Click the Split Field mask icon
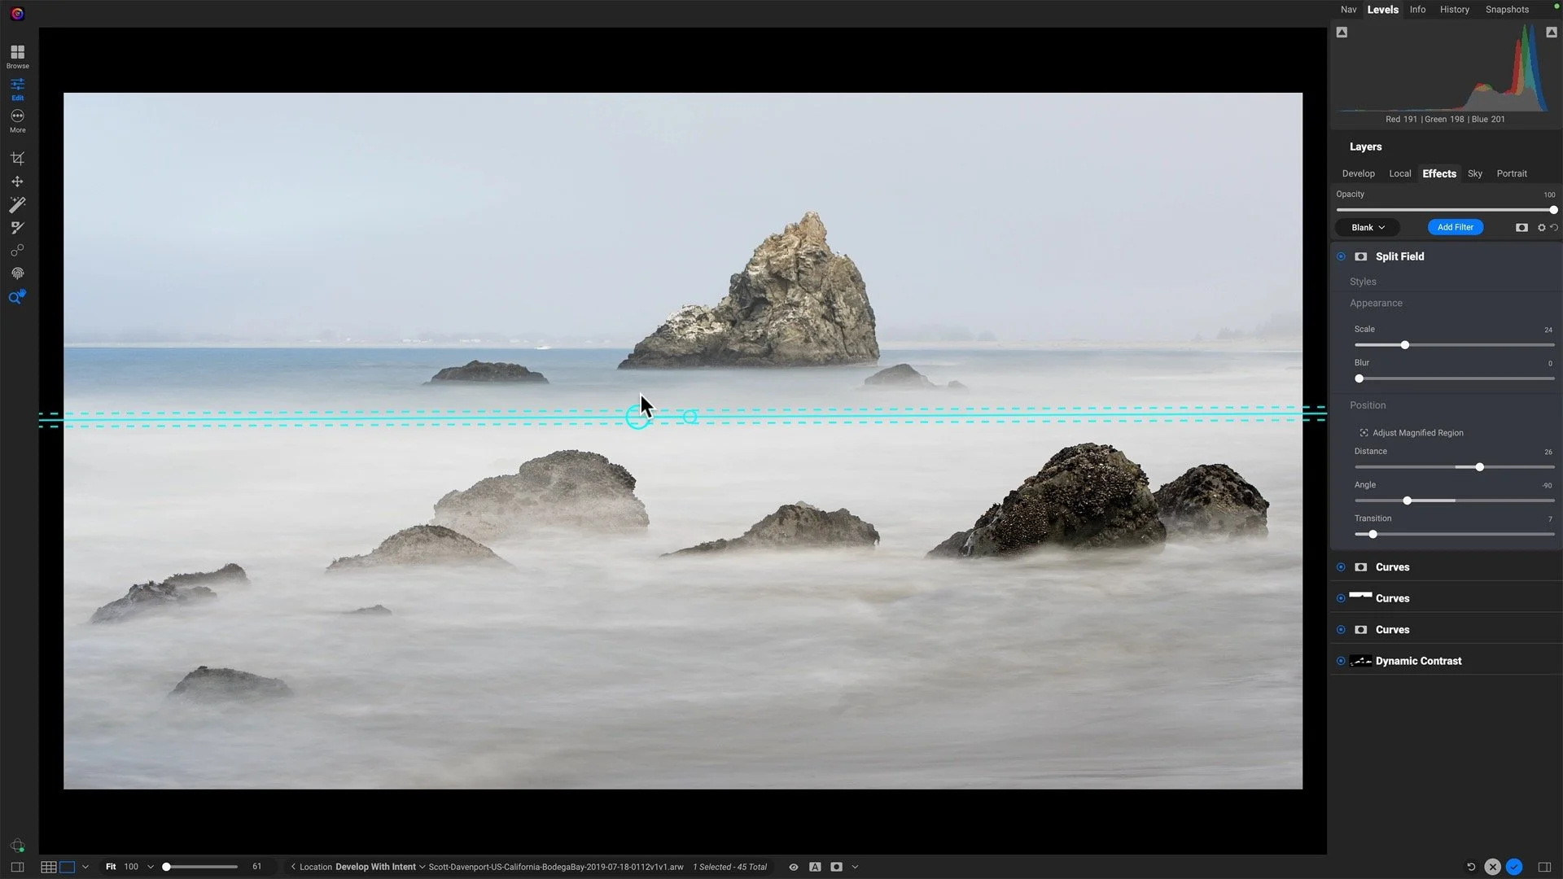The image size is (1563, 879). (x=1360, y=256)
